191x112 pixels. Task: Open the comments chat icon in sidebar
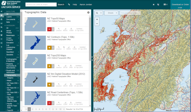pos(1,27)
